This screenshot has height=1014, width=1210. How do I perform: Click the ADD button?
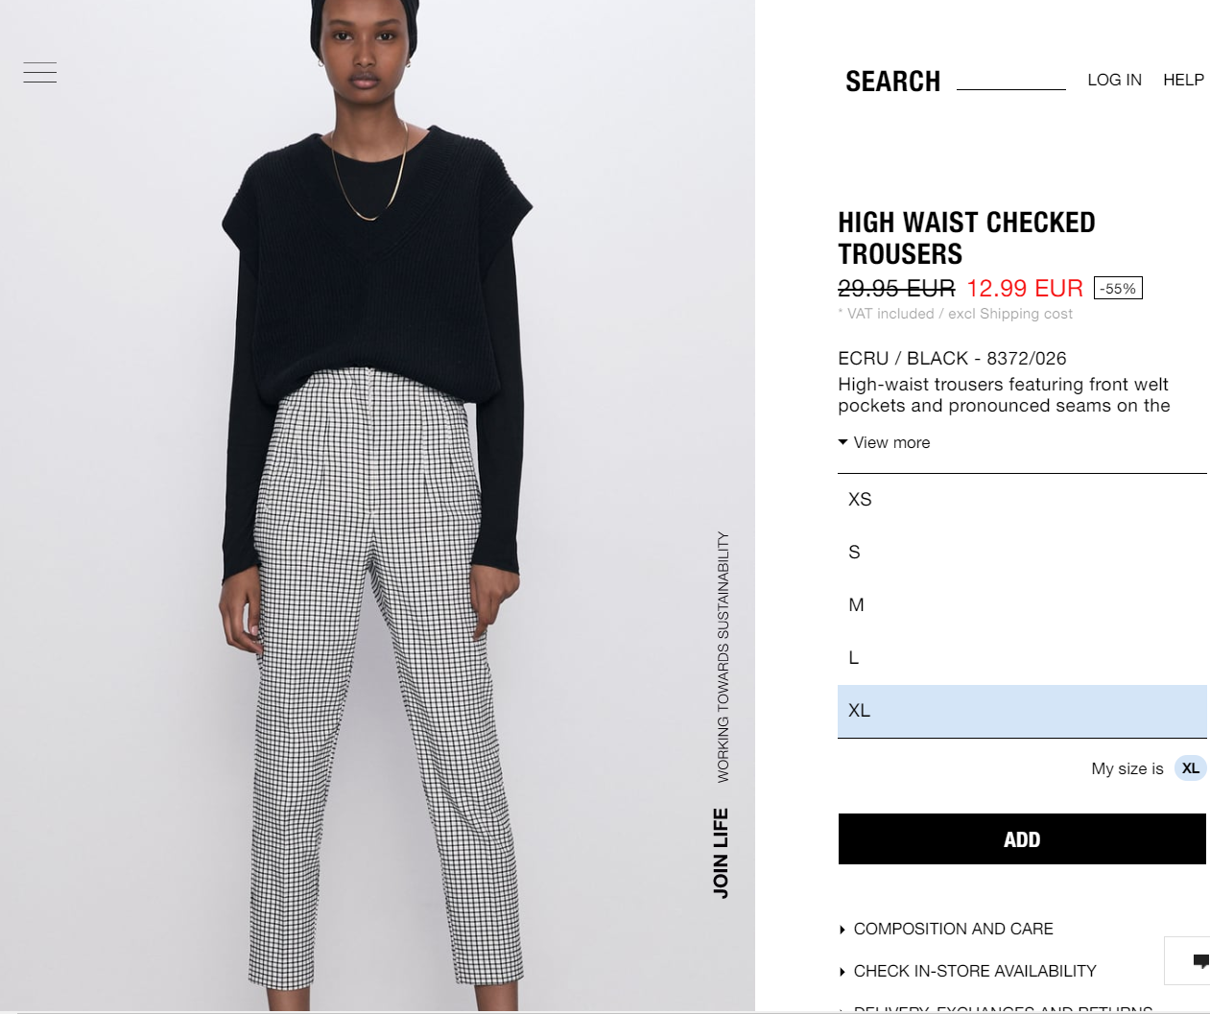1022,839
